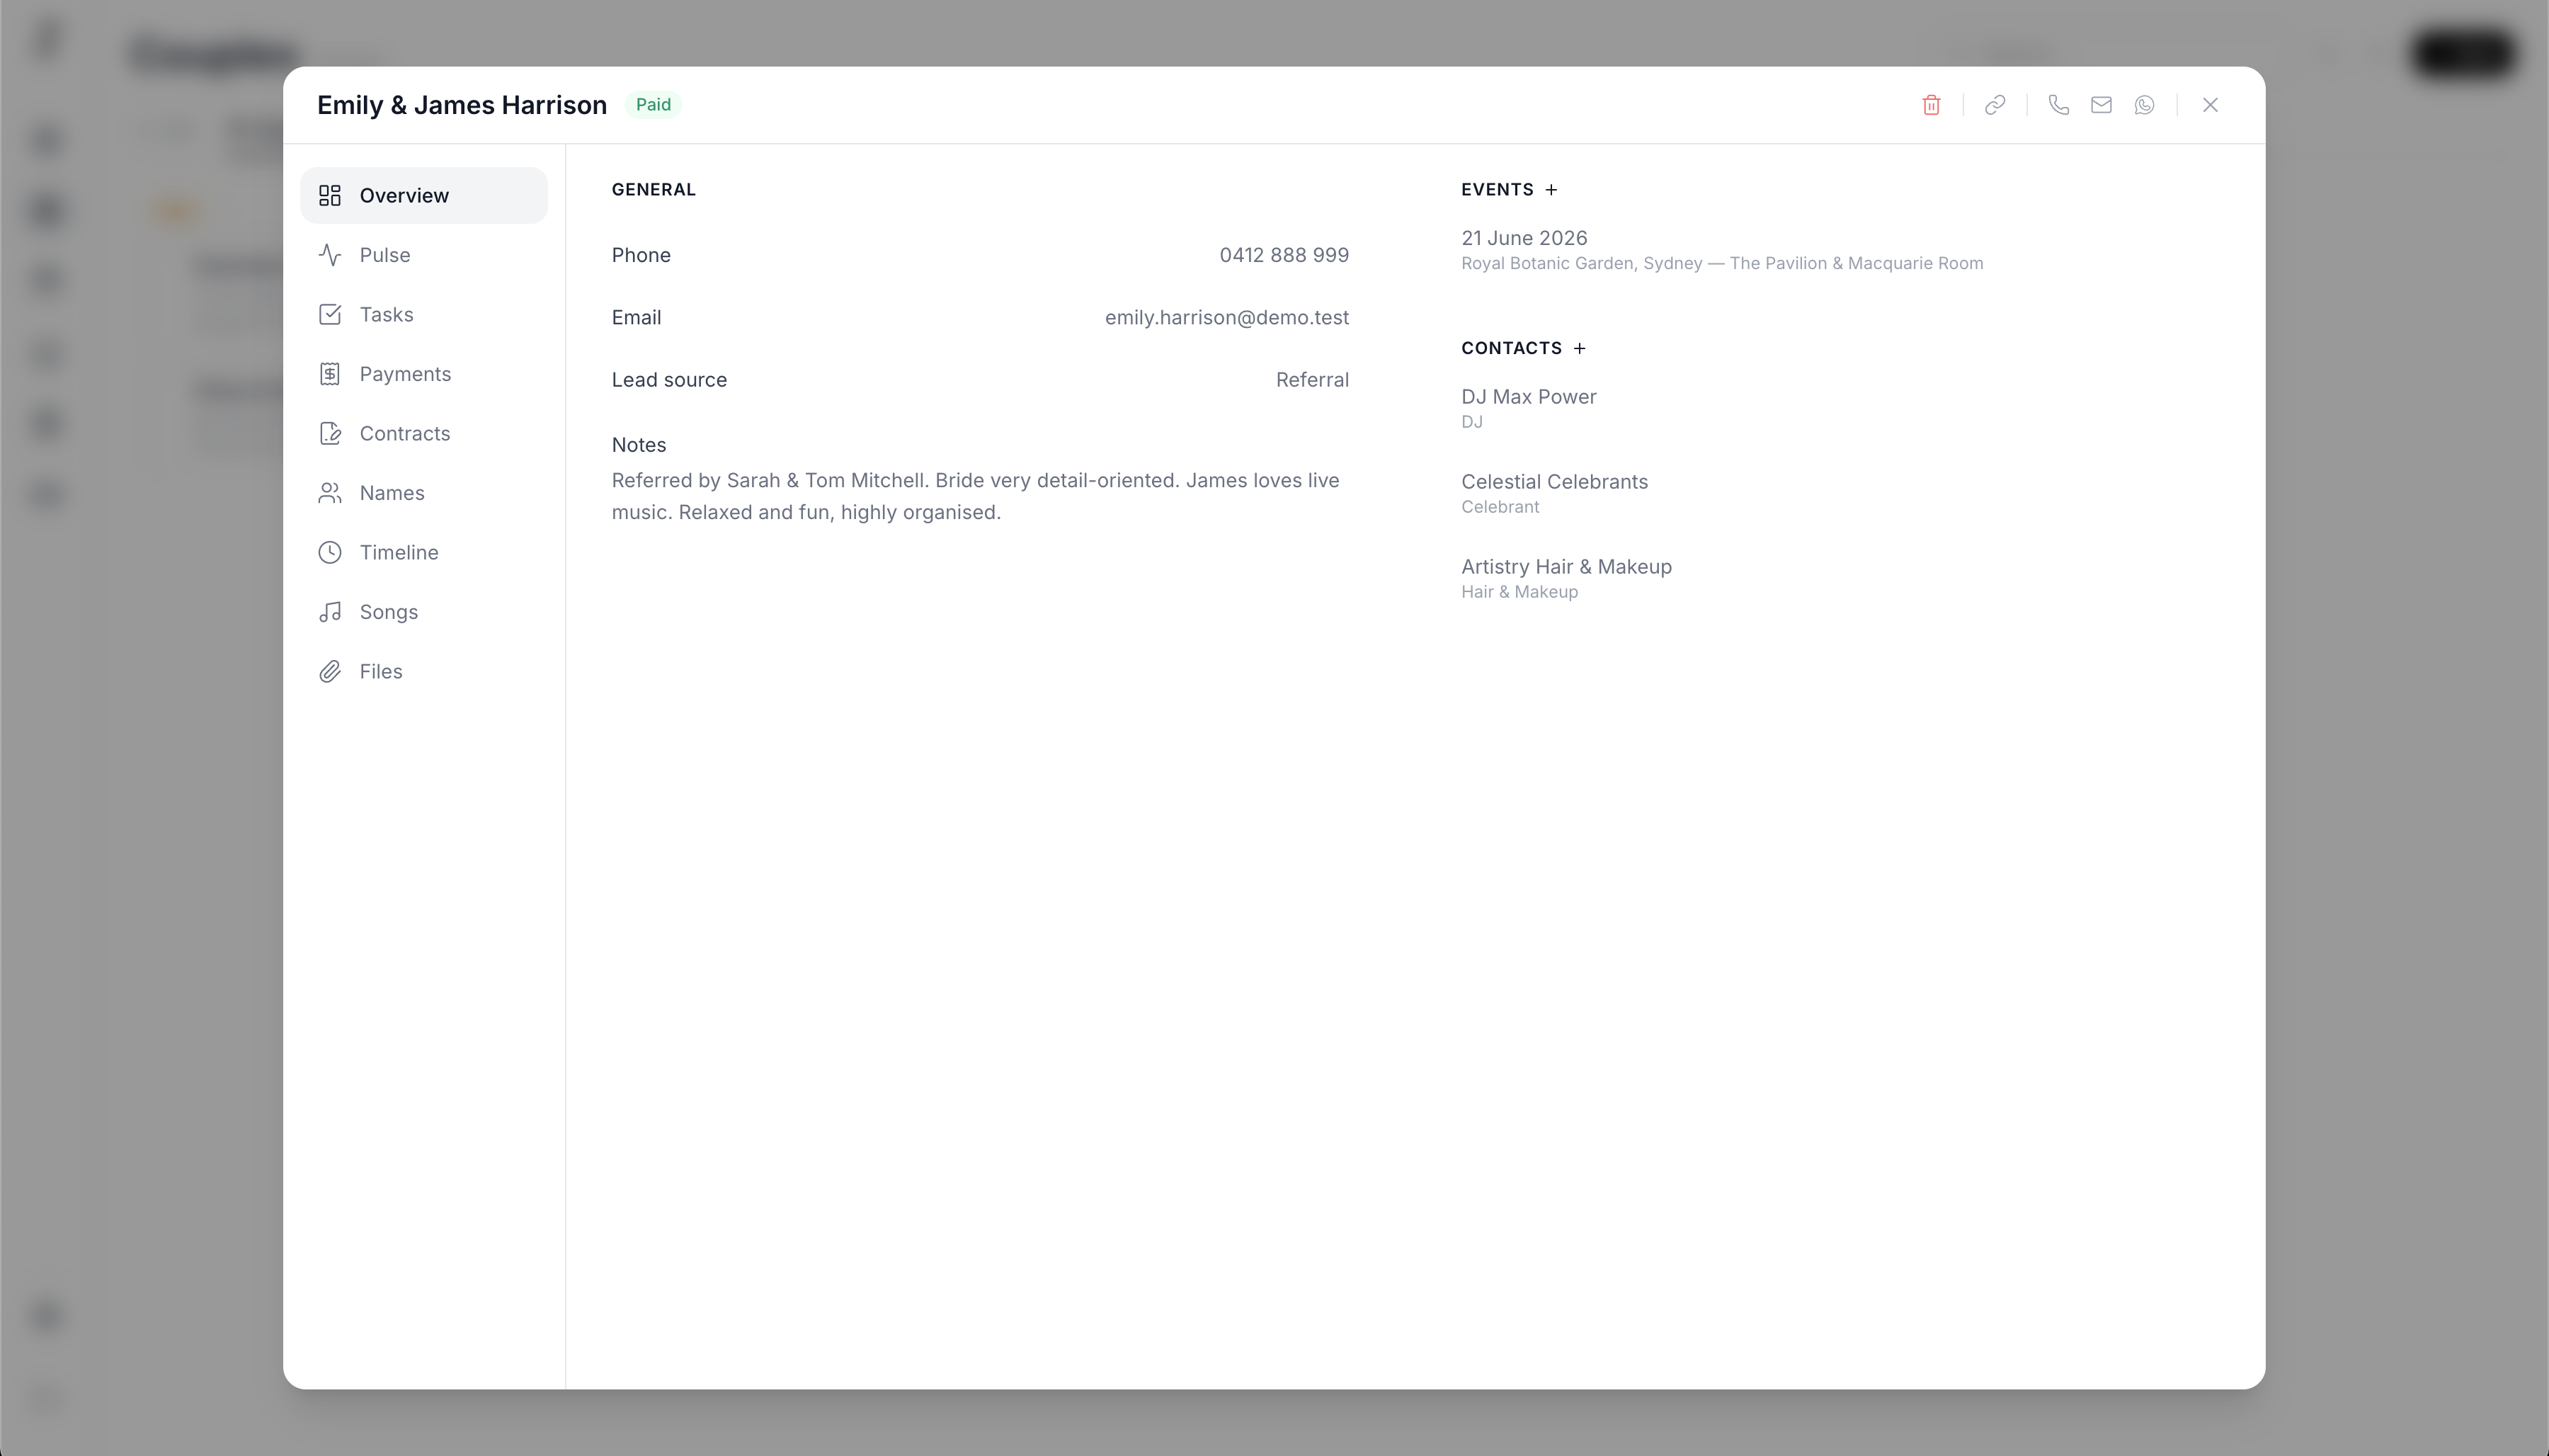Click the Tasks checkbox icon in sidebar
The width and height of the screenshot is (2549, 1456).
[330, 314]
